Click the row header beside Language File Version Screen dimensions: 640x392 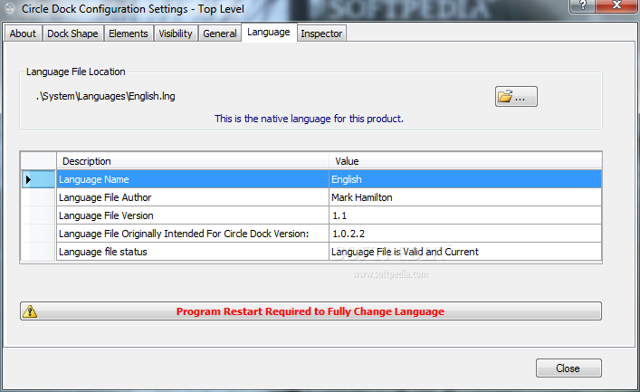(x=38, y=215)
